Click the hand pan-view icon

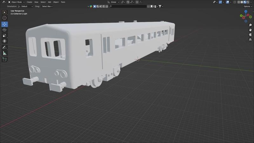coord(250,30)
